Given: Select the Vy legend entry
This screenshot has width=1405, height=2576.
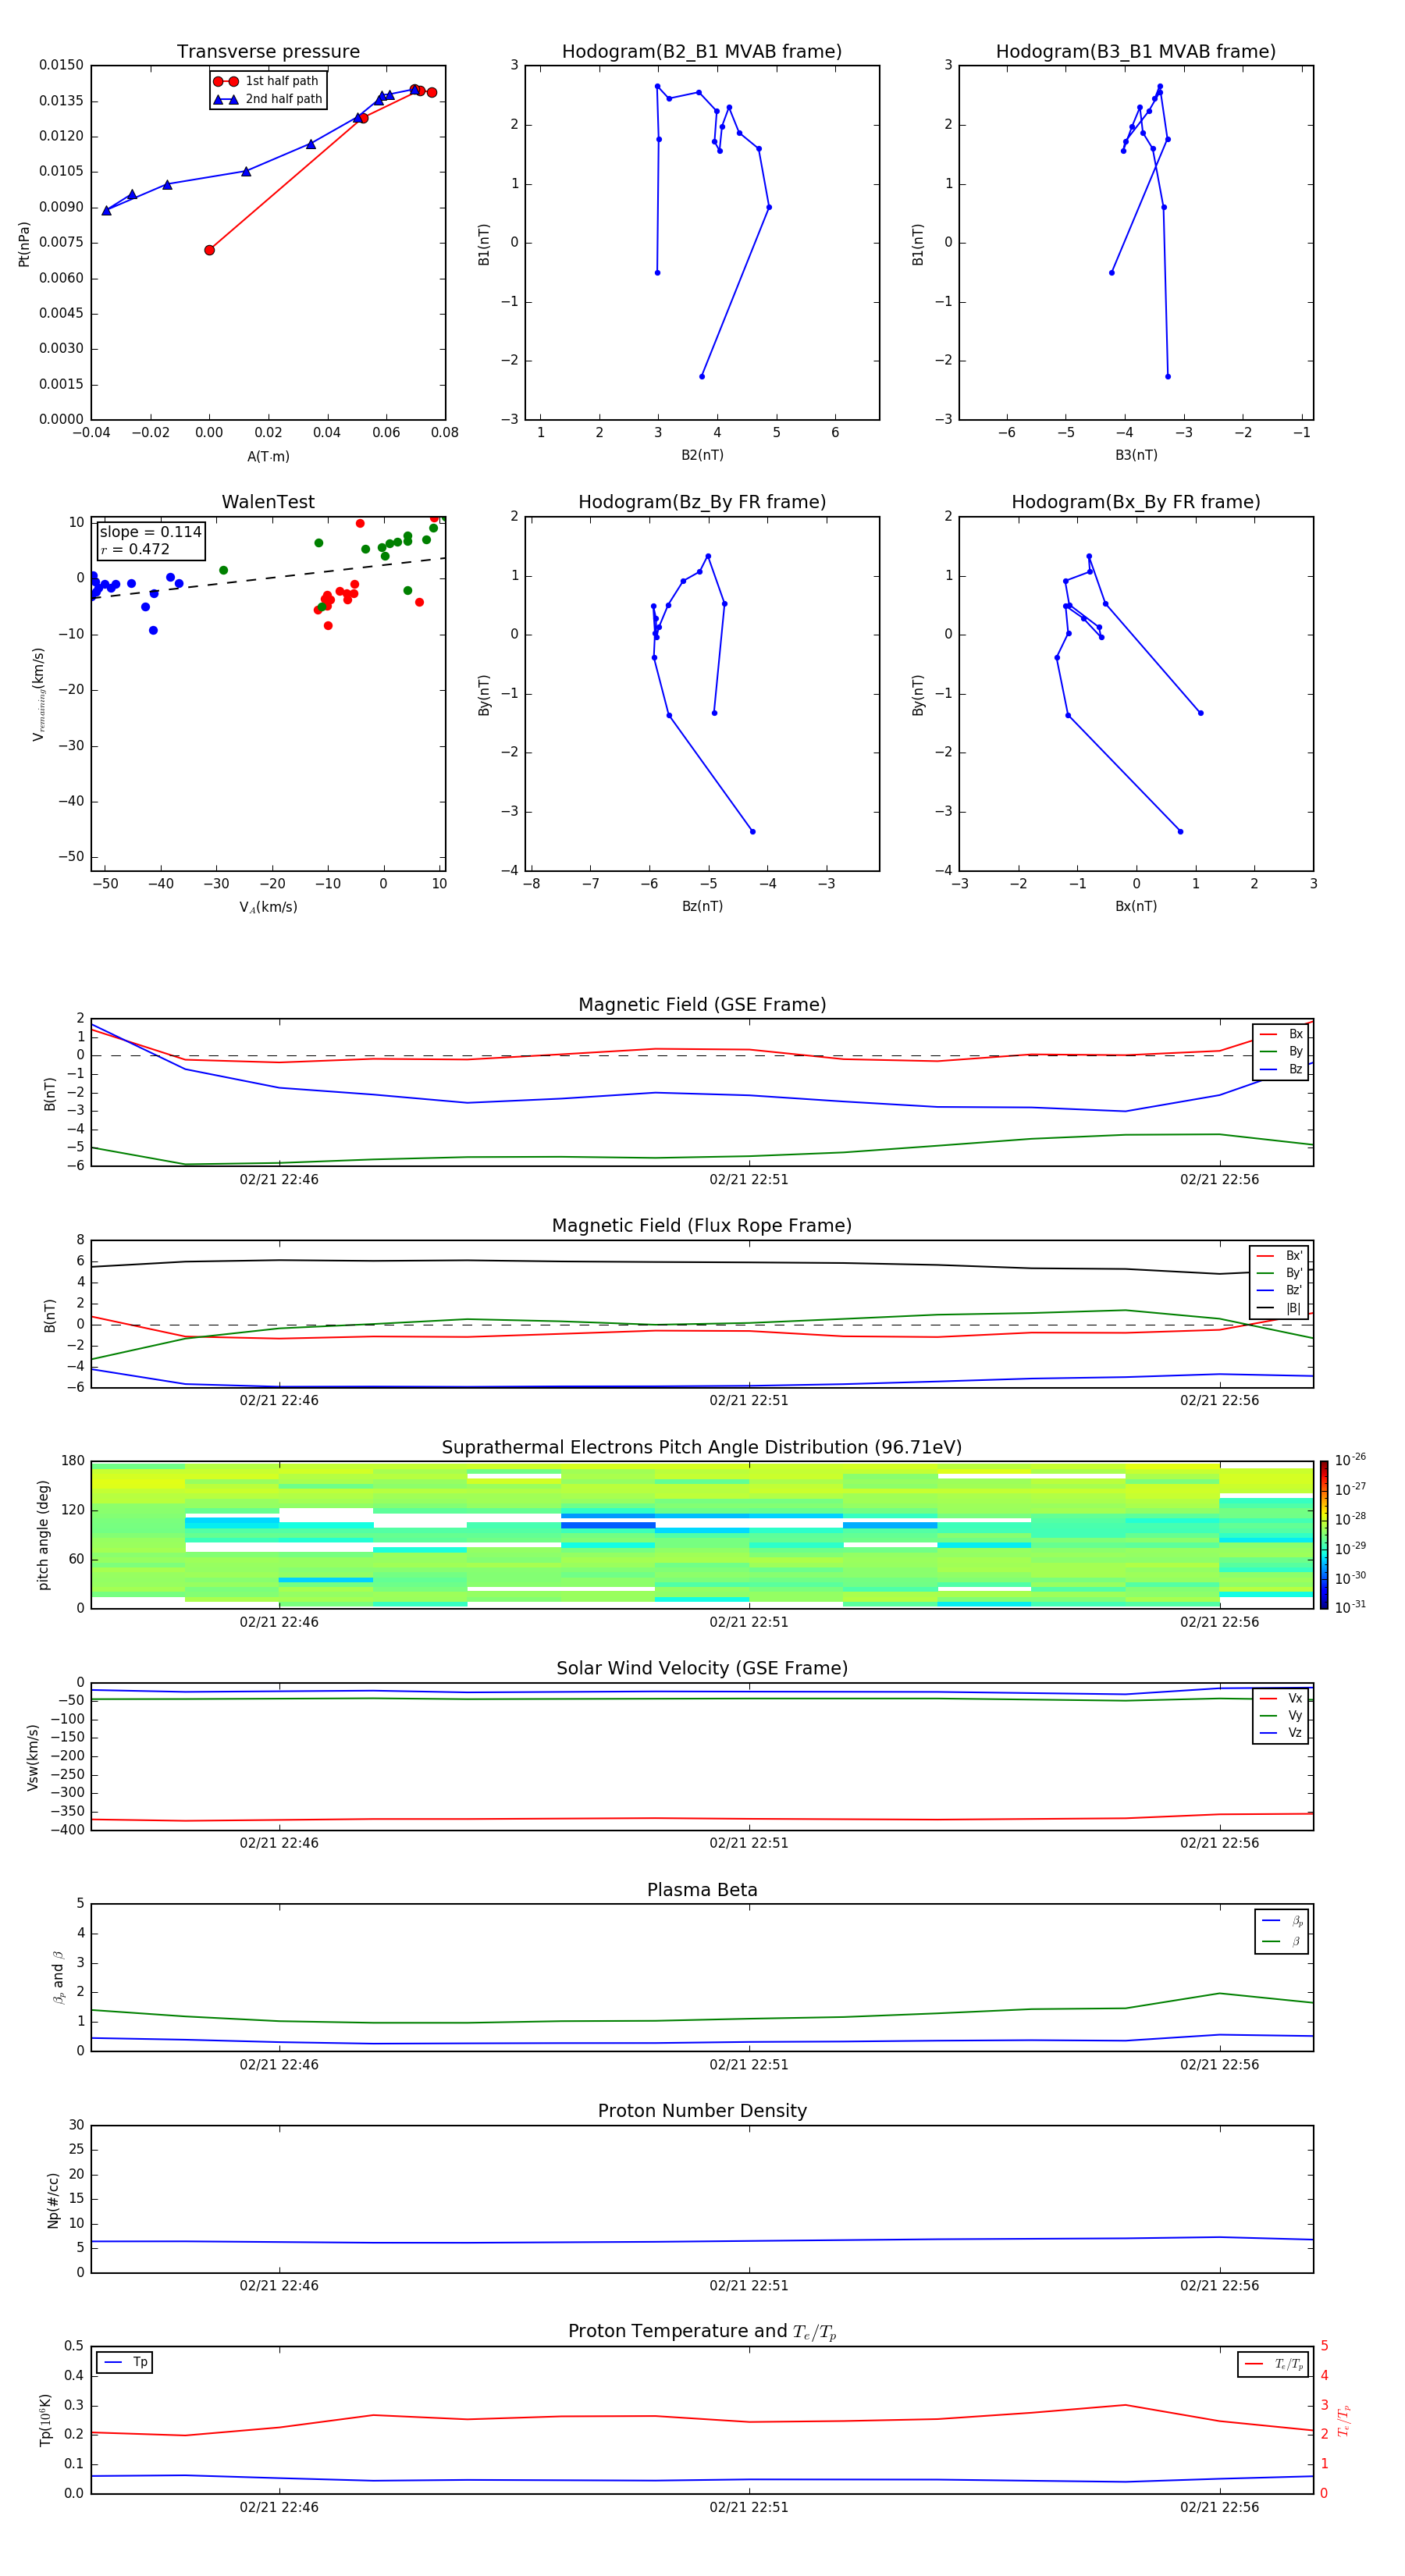Looking at the screenshot, I should [1281, 1715].
